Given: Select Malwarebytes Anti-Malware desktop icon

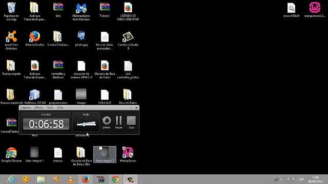Looking at the screenshot, I should coord(81,11).
